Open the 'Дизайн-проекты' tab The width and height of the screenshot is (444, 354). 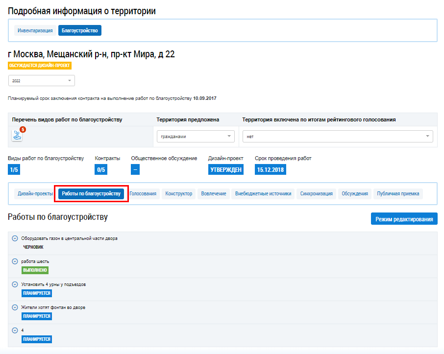coord(35,194)
